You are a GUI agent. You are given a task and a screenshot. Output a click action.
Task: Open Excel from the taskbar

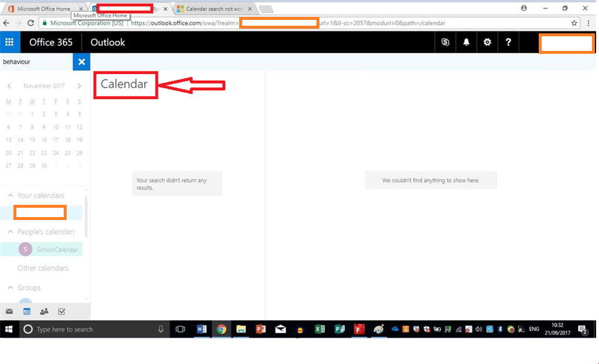(x=320, y=329)
